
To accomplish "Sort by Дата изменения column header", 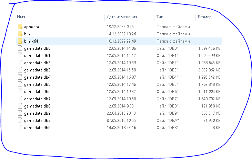I will point(122,16).
